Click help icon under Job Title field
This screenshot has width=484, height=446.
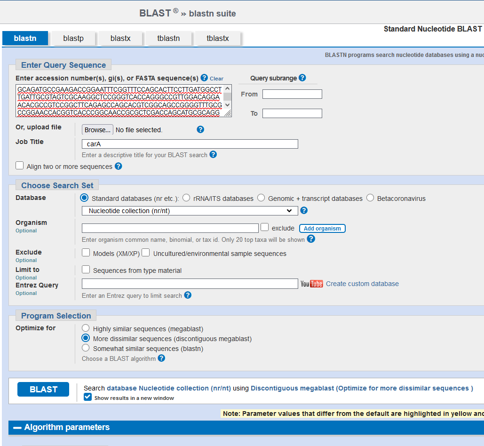213,154
